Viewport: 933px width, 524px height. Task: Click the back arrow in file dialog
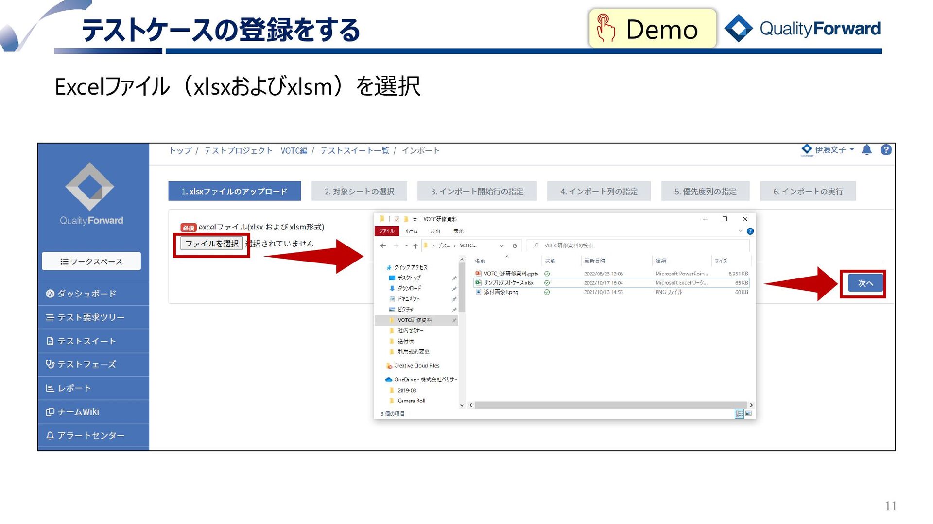pyautogui.click(x=383, y=246)
